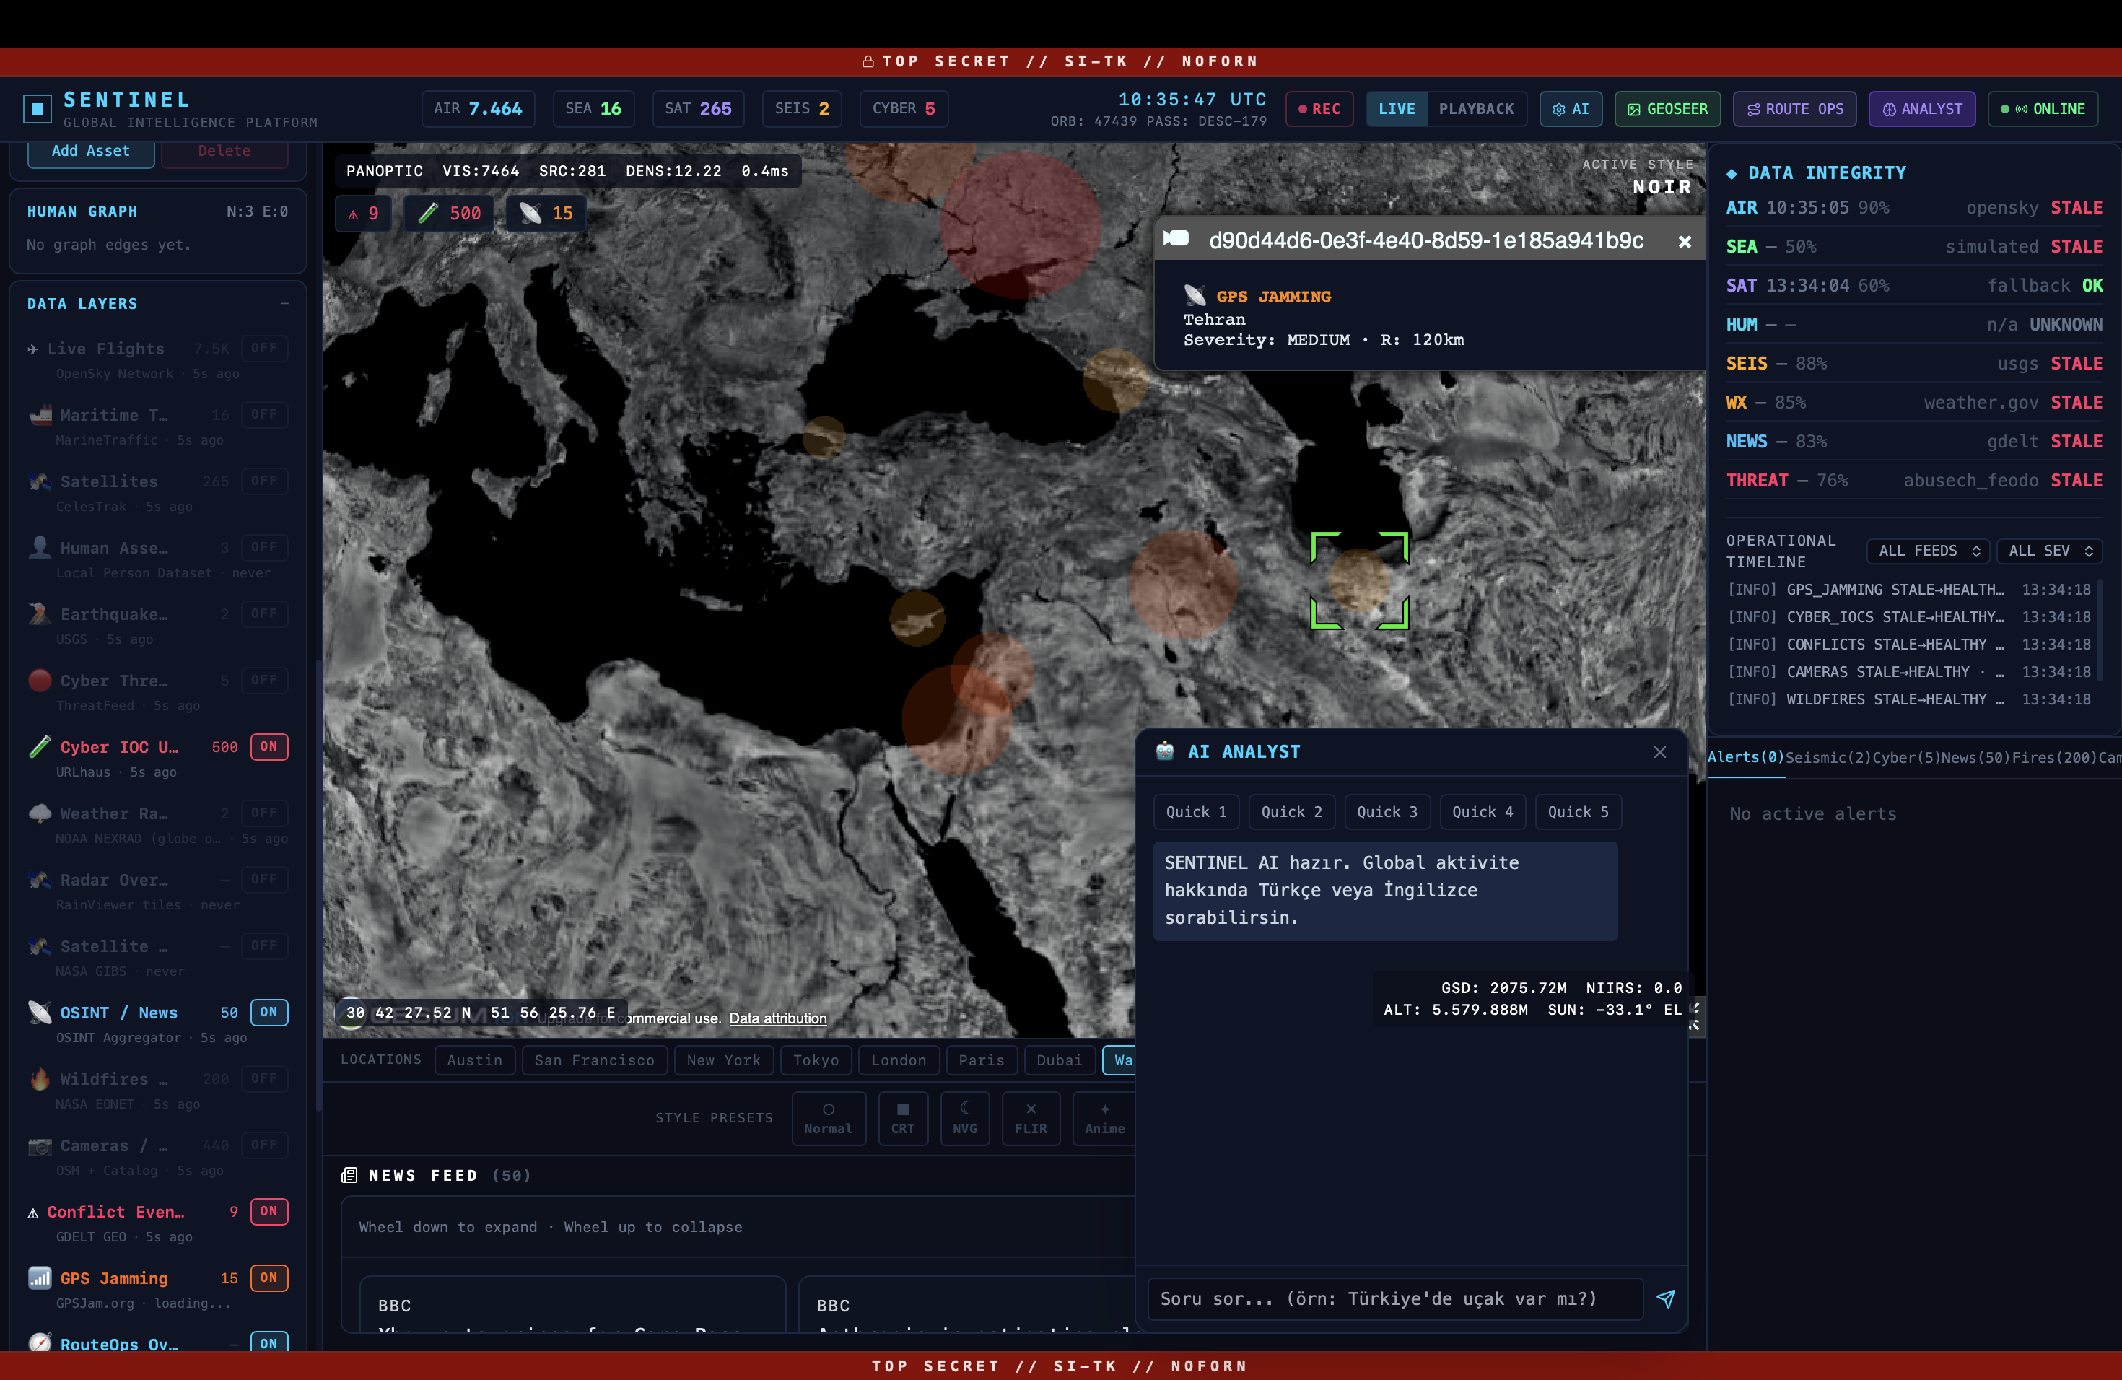Click the Cyber IOC syringe counter chip
Image resolution: width=2122 pixels, height=1380 pixels.
tap(448, 213)
